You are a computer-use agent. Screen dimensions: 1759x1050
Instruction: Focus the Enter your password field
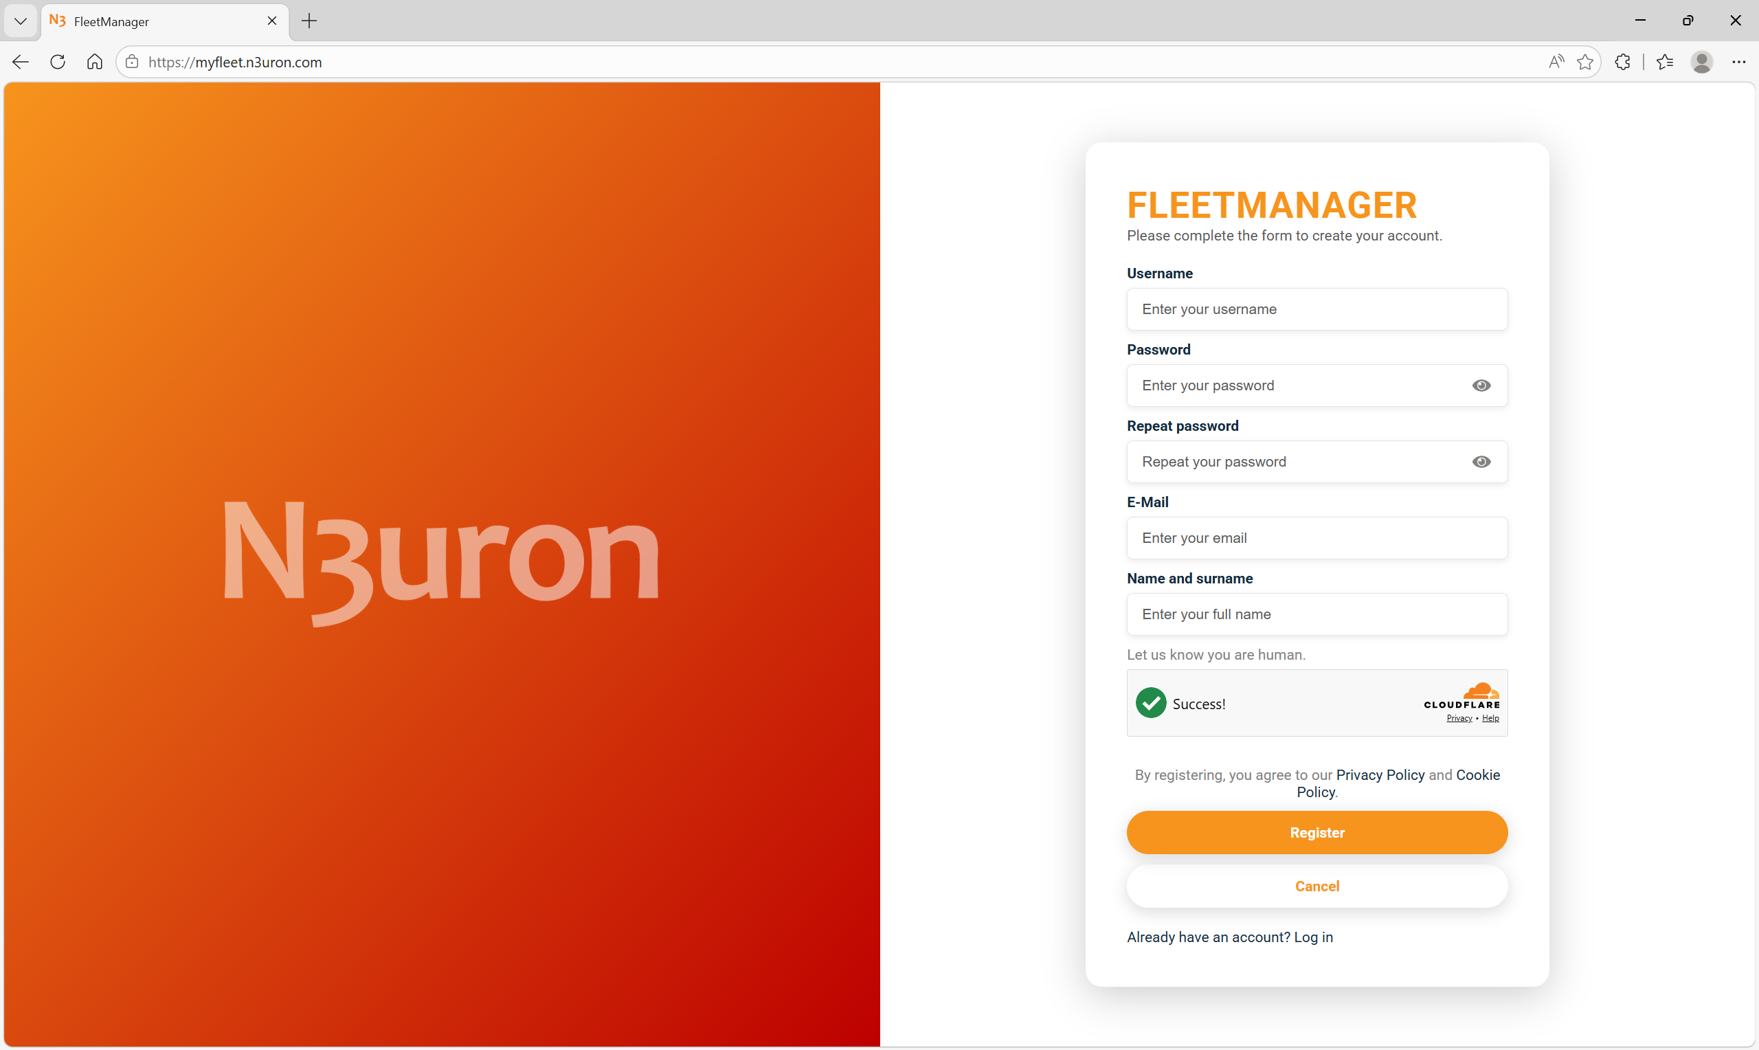(1317, 386)
